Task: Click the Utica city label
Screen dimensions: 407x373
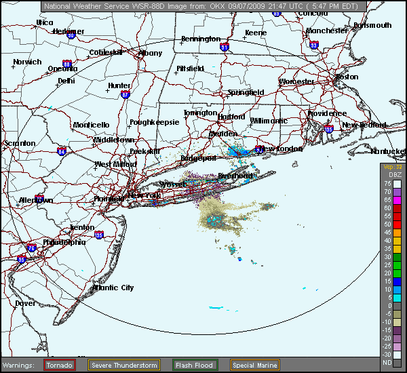Action: [45, 22]
